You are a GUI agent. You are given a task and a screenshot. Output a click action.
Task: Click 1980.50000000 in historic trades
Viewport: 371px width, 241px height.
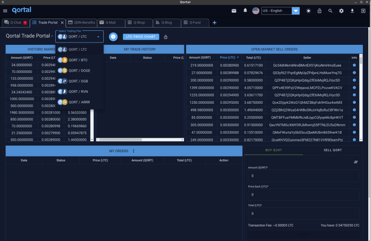22,113
